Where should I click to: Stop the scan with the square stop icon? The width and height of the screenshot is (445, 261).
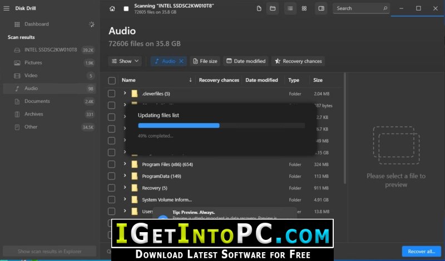pos(126,9)
